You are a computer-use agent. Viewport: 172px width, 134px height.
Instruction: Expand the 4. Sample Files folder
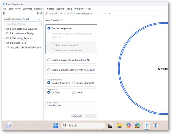5,43
